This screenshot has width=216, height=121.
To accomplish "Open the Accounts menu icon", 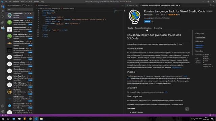I will pyautogui.click(x=3, y=106).
